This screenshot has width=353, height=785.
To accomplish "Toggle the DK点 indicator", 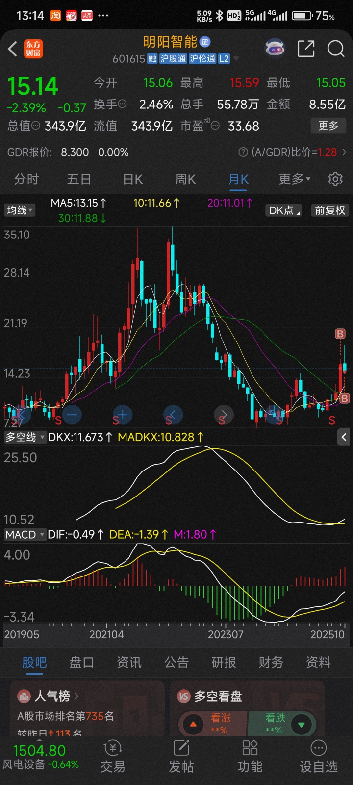I will point(283,210).
